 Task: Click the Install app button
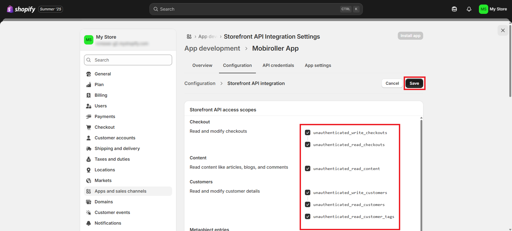pos(410,36)
